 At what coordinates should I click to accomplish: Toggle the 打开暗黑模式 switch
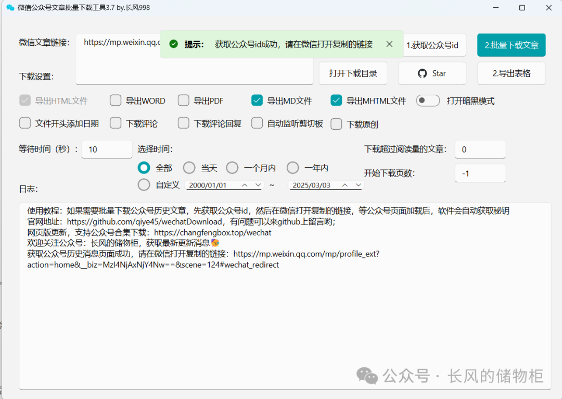pos(428,101)
